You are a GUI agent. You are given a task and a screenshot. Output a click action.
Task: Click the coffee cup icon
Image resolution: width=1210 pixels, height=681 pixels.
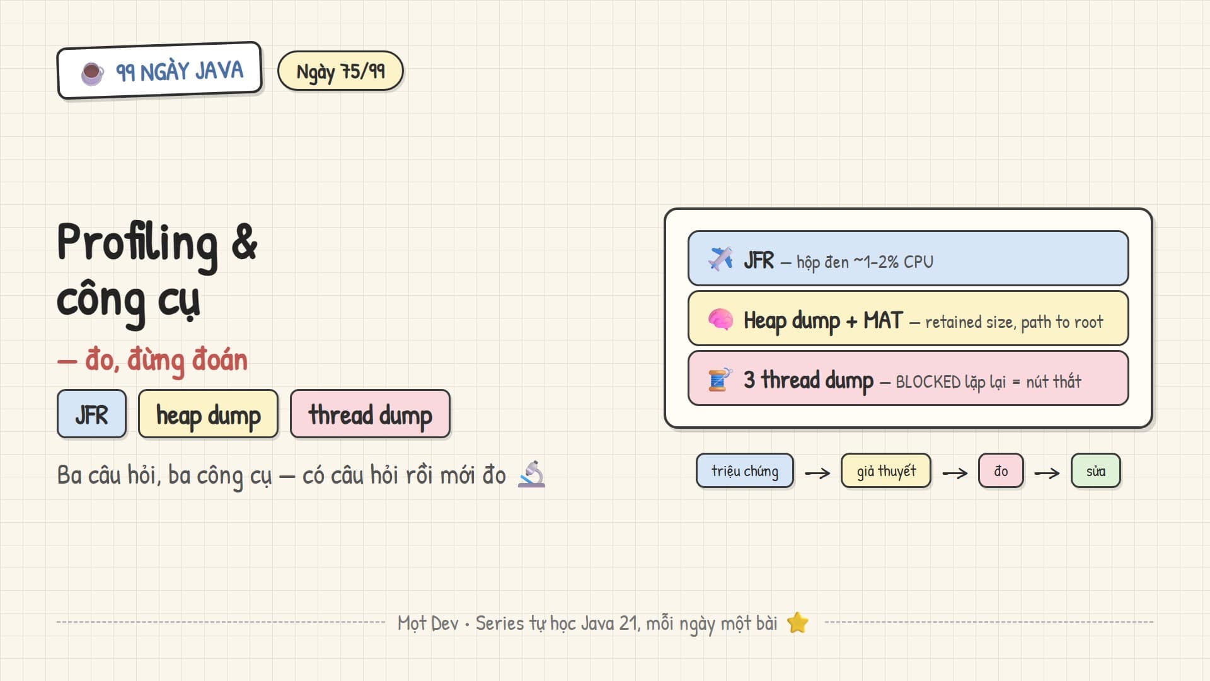coord(93,74)
